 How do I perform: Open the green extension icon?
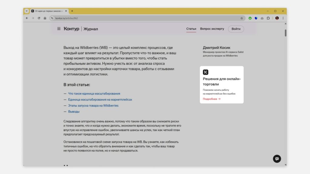250,18
